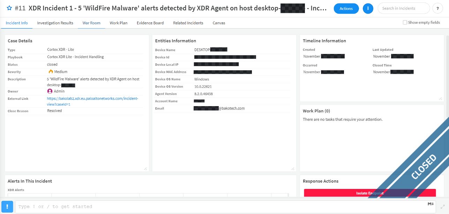Click the blue exclamation command icon
The image size is (449, 214).
tap(7, 206)
